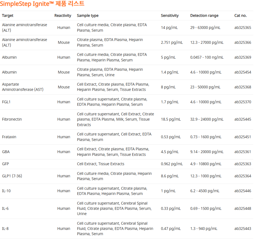Click Fibronectin sample type description

(115, 119)
